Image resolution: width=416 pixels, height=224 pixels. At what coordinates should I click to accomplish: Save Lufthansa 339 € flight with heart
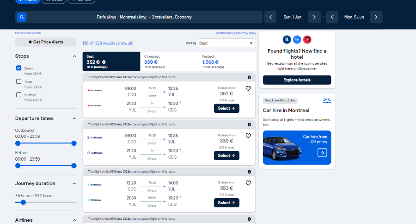[248, 136]
